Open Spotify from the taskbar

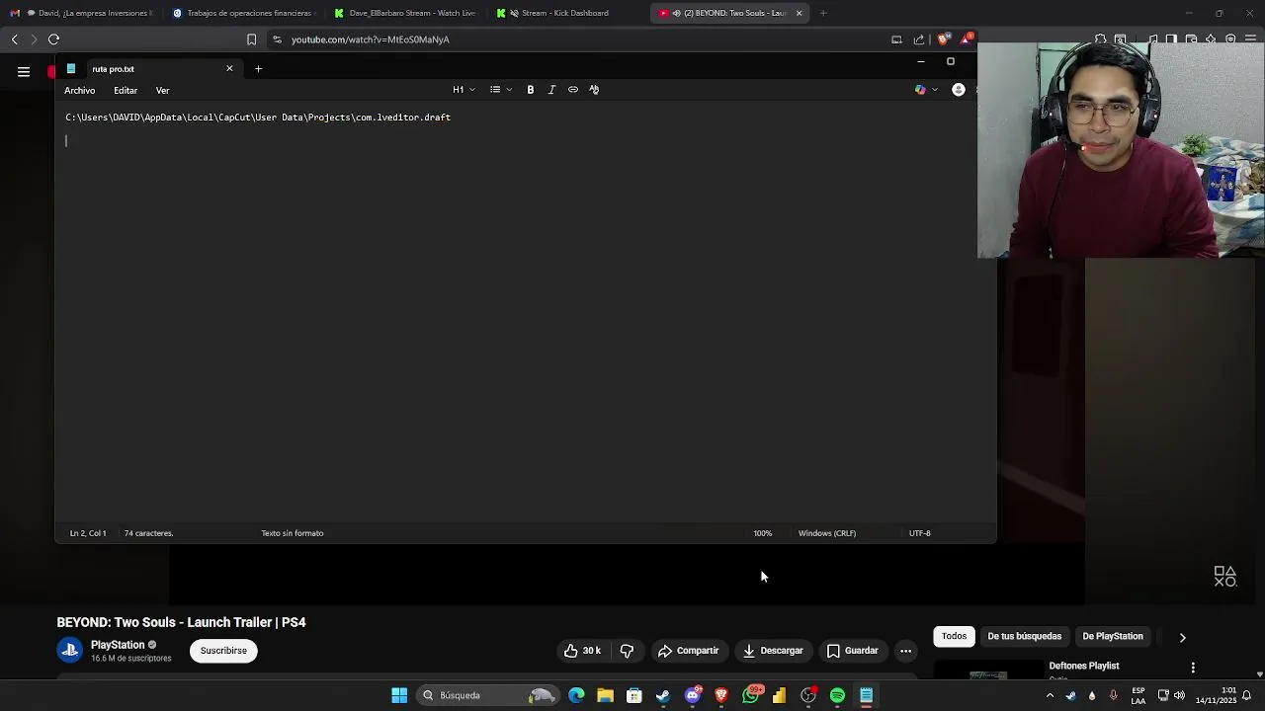click(837, 695)
